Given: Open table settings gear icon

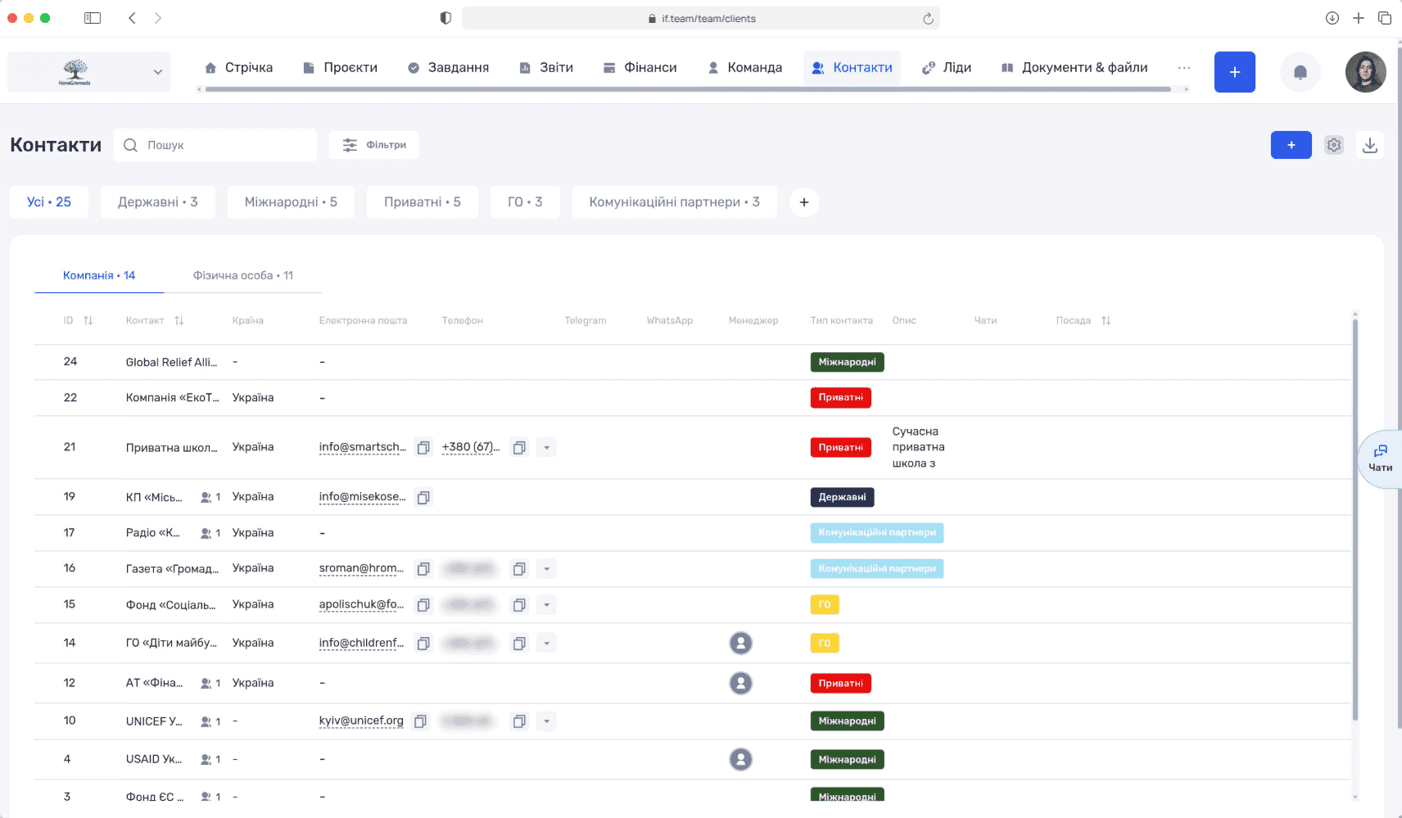Looking at the screenshot, I should tap(1334, 145).
